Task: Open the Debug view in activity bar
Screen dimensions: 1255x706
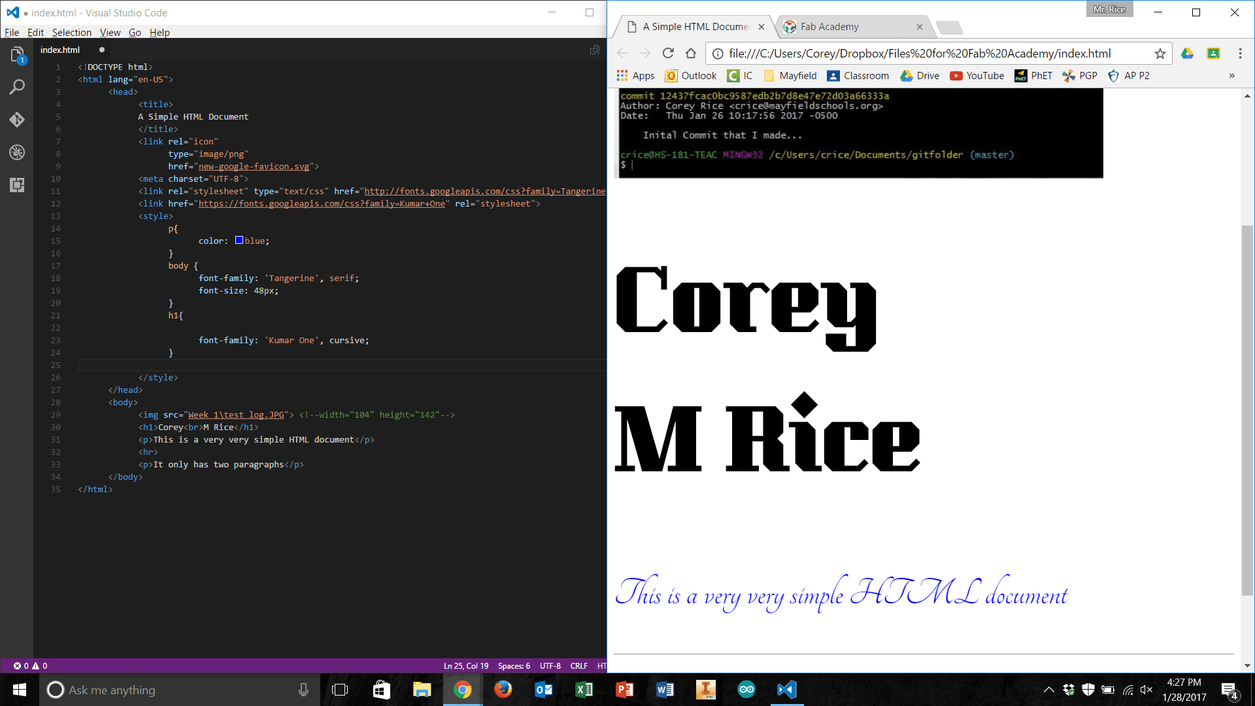Action: click(x=17, y=152)
